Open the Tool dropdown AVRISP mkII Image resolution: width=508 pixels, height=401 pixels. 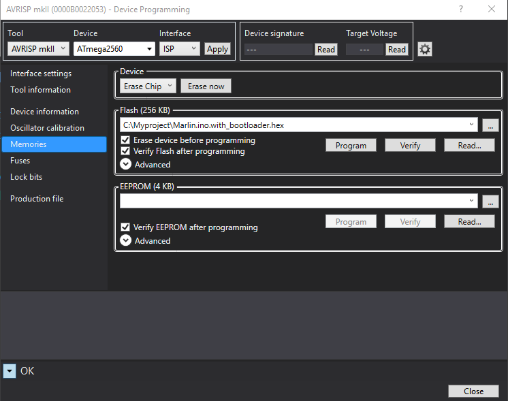point(38,49)
